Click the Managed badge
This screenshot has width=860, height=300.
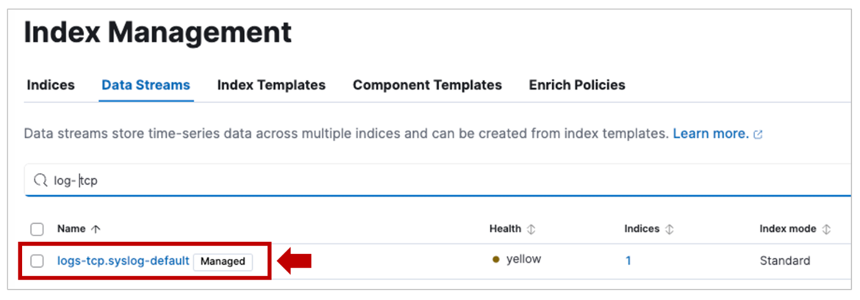pos(222,261)
